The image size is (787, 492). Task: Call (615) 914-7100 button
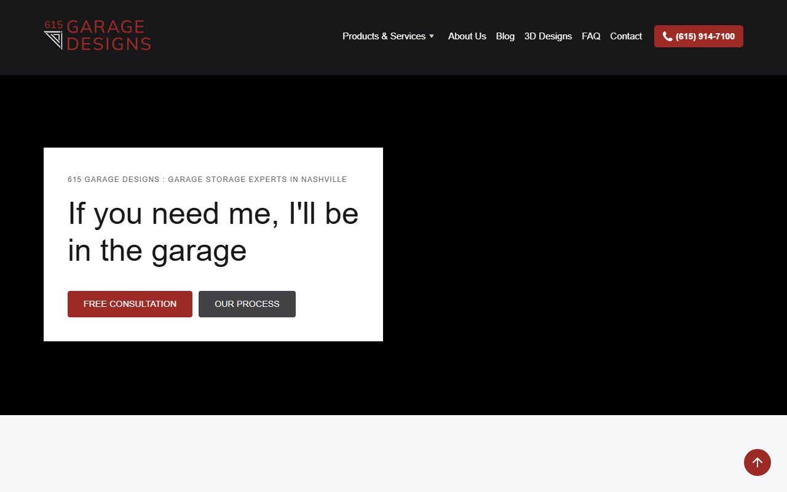pos(698,36)
